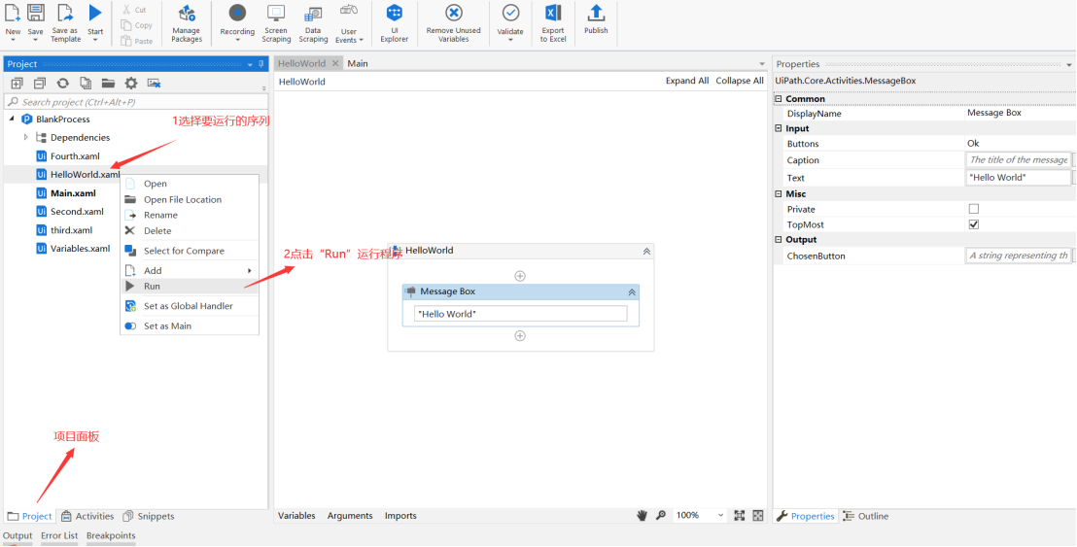Collapse the Misc properties section
Screen dimensions: 1077x547
coord(779,194)
